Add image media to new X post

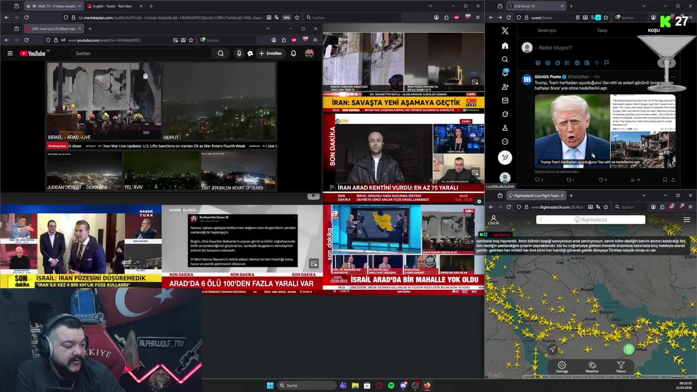point(538,63)
